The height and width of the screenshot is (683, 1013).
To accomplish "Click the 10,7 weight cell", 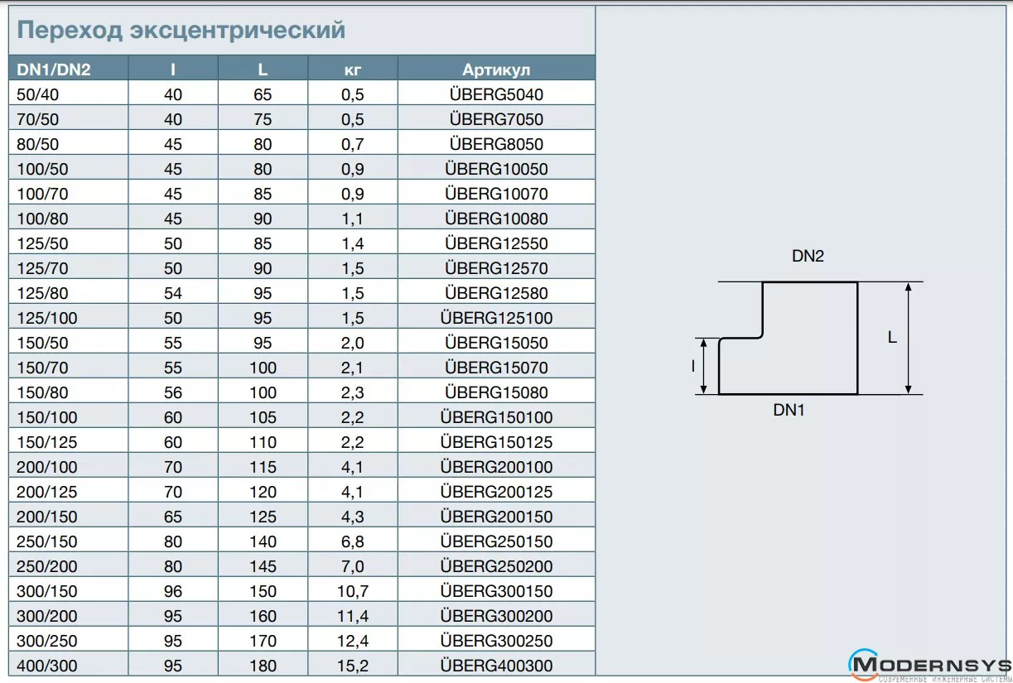I will [353, 591].
